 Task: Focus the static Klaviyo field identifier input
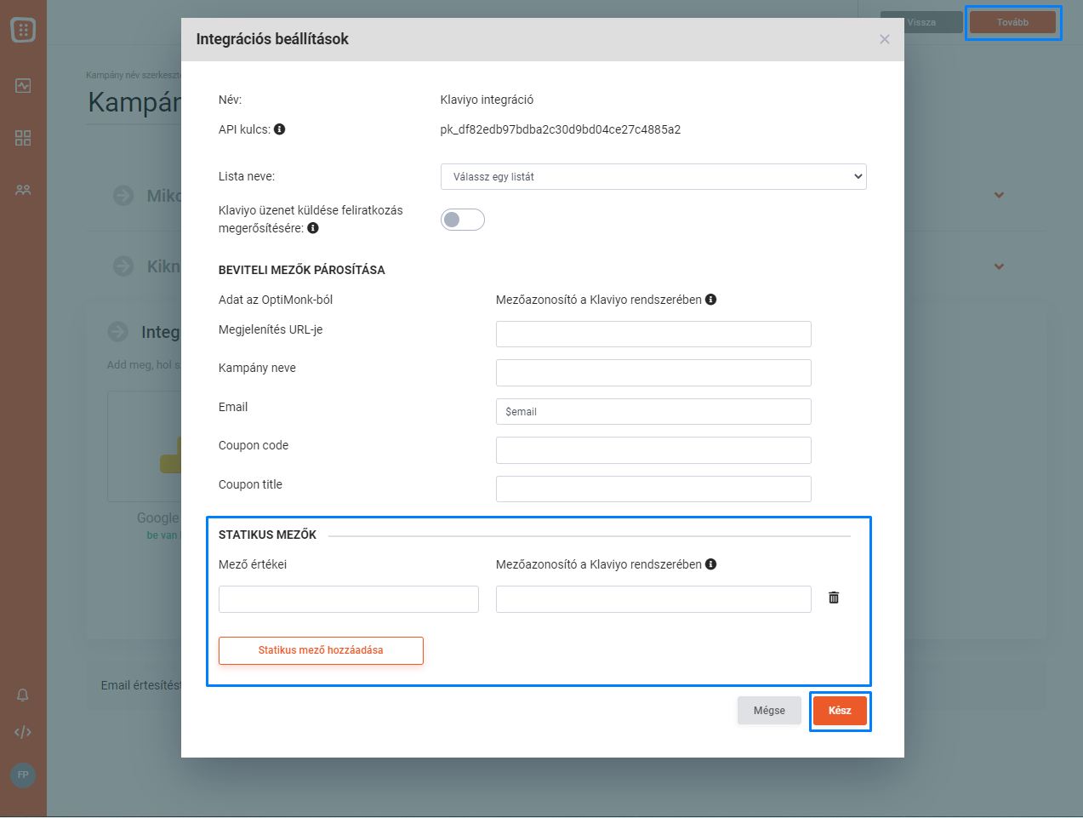(x=653, y=599)
